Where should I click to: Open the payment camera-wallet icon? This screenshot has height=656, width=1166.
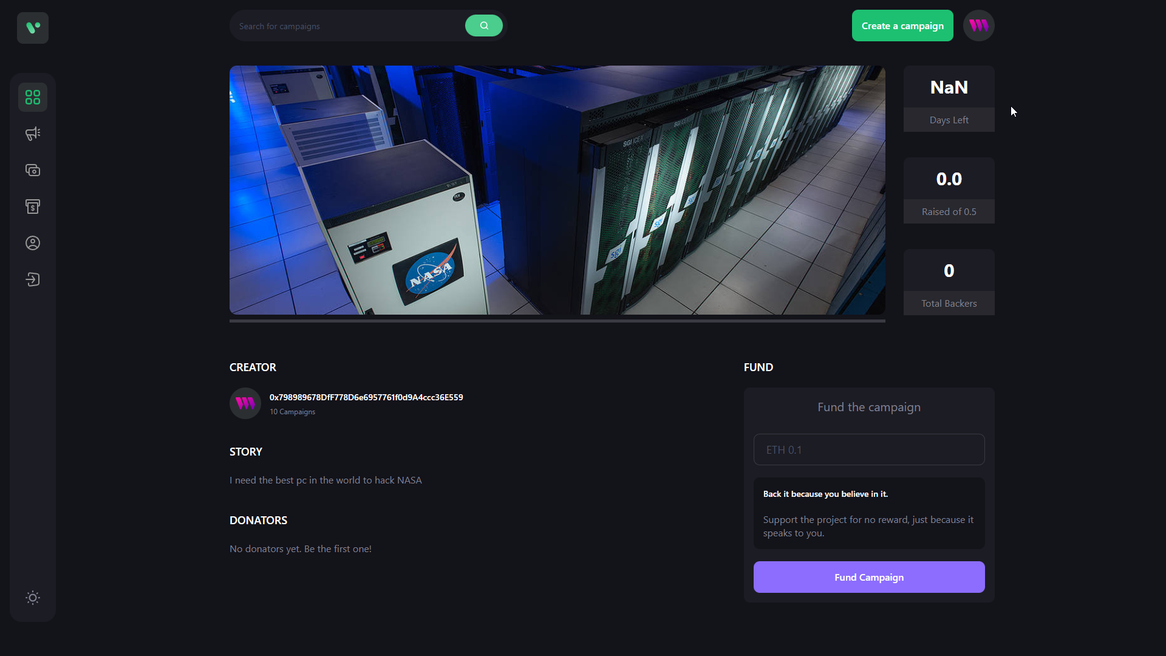tap(33, 170)
